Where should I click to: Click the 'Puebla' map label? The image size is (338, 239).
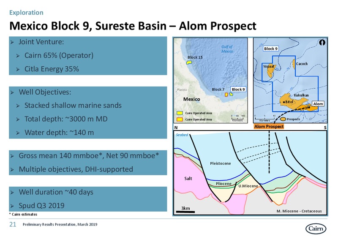[182, 90]
